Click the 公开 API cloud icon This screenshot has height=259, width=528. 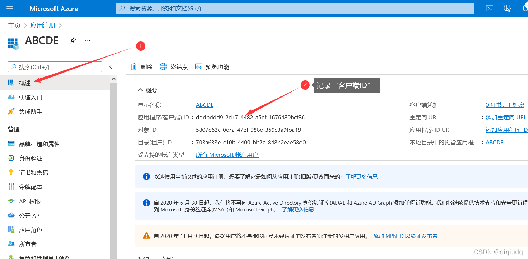[11, 215]
